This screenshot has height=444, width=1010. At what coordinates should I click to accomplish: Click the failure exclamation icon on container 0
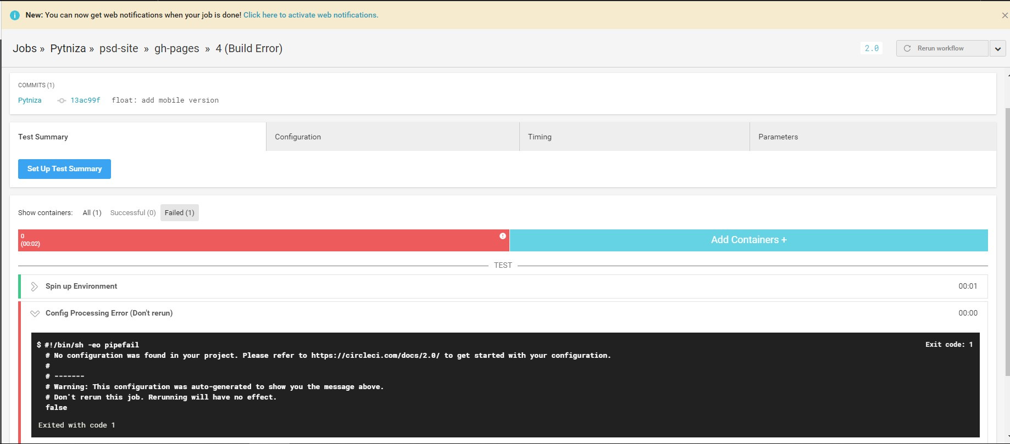[502, 236]
